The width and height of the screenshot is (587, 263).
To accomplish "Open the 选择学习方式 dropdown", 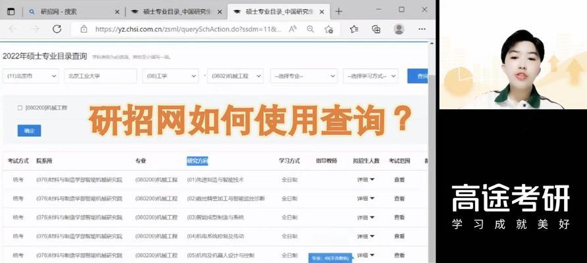I will [x=370, y=76].
